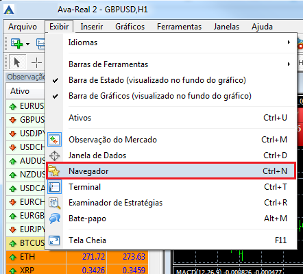This screenshot has height=274, width=303.
Task: Click the new chart green plus icon
Action: pos(16,43)
